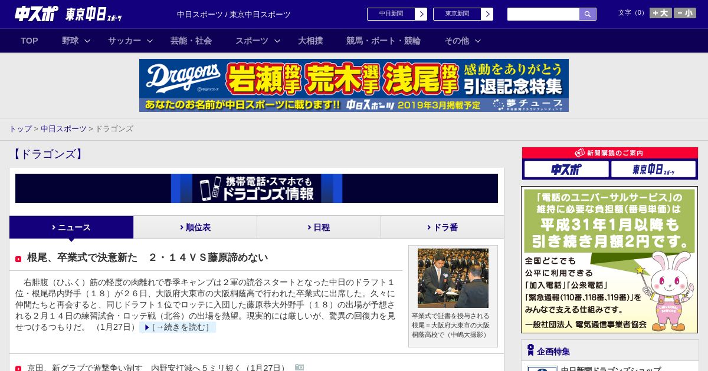Switch to the ドラ番 tab
708x371 pixels.
coord(442,227)
